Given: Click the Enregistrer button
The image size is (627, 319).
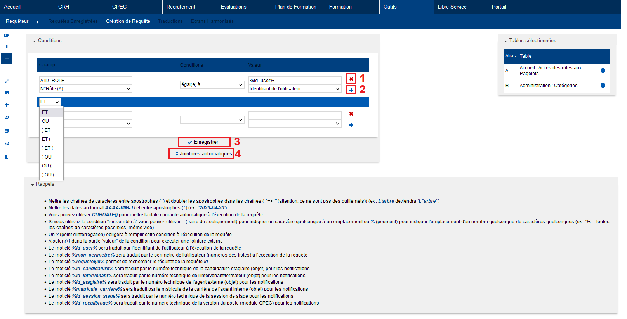Looking at the screenshot, I should [204, 142].
